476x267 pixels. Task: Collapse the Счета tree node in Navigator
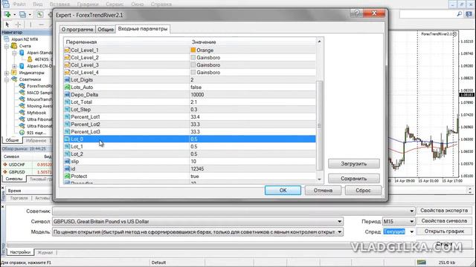(7, 46)
